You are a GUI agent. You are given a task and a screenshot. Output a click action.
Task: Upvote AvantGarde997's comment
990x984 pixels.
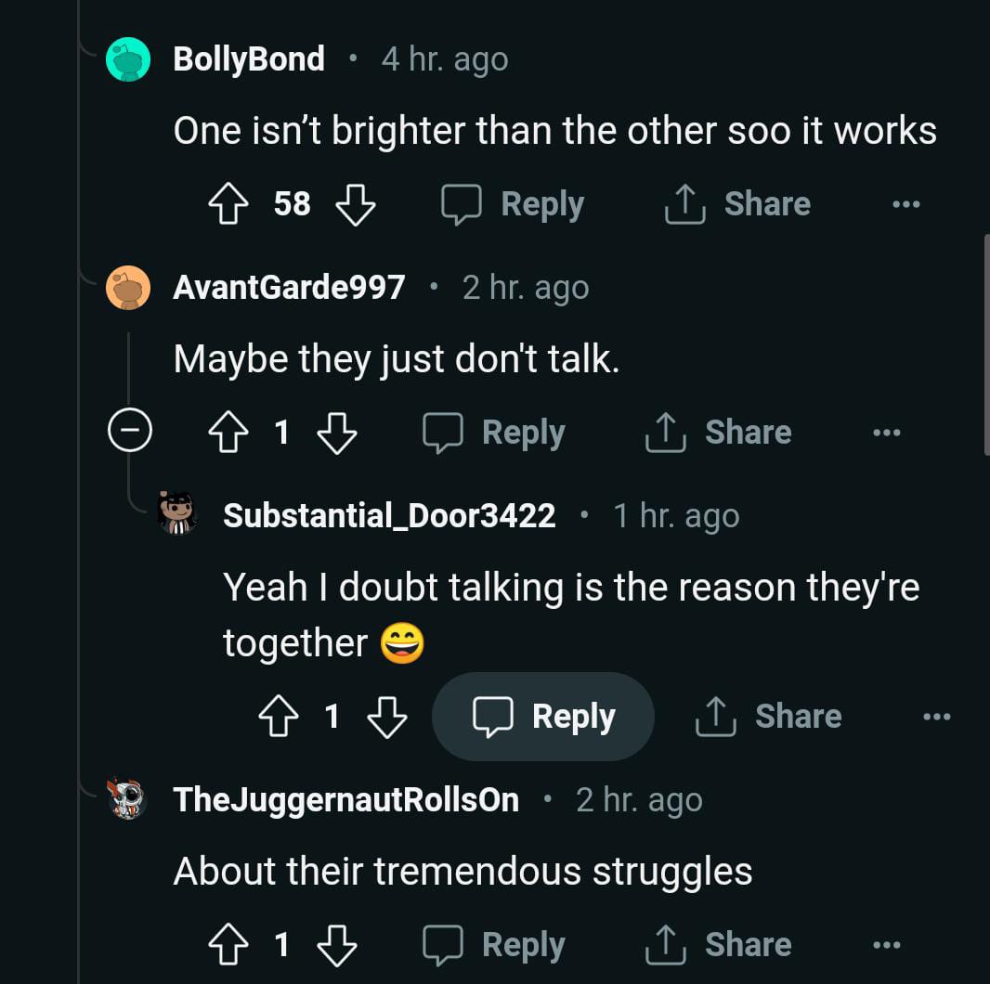[228, 433]
